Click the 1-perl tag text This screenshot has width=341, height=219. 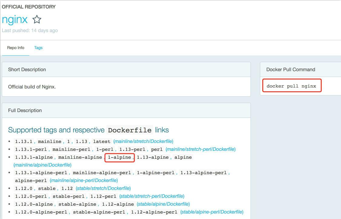(105, 149)
